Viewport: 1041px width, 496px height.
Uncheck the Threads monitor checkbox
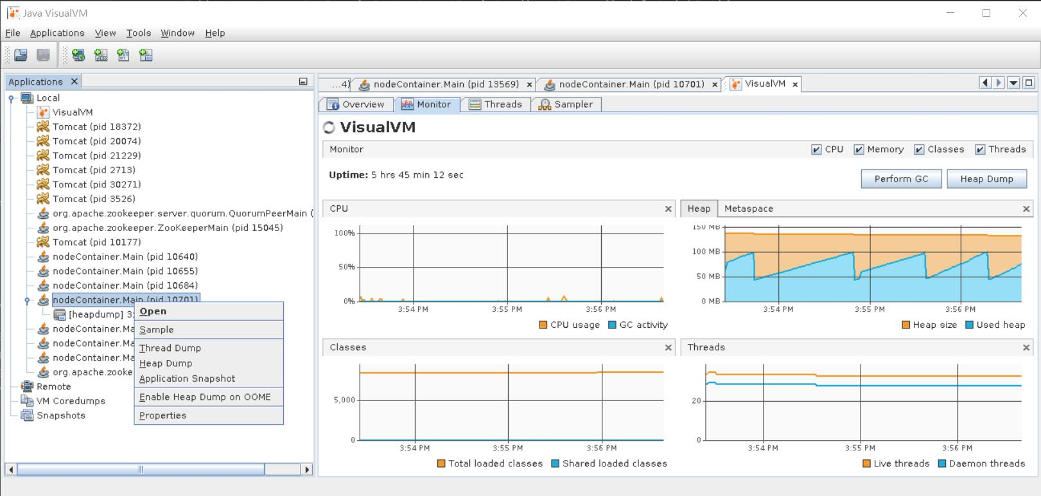point(980,150)
